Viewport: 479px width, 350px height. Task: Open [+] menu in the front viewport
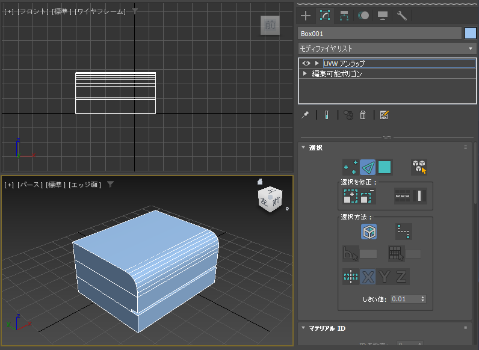point(9,11)
